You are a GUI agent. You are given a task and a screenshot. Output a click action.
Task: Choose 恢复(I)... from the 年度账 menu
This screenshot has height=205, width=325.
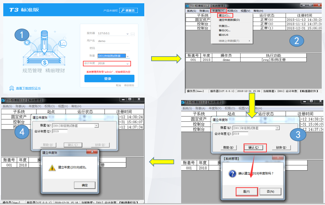[x=224, y=26]
